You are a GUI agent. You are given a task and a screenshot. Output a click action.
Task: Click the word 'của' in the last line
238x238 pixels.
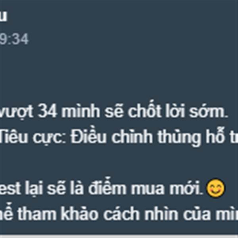[x=197, y=214]
